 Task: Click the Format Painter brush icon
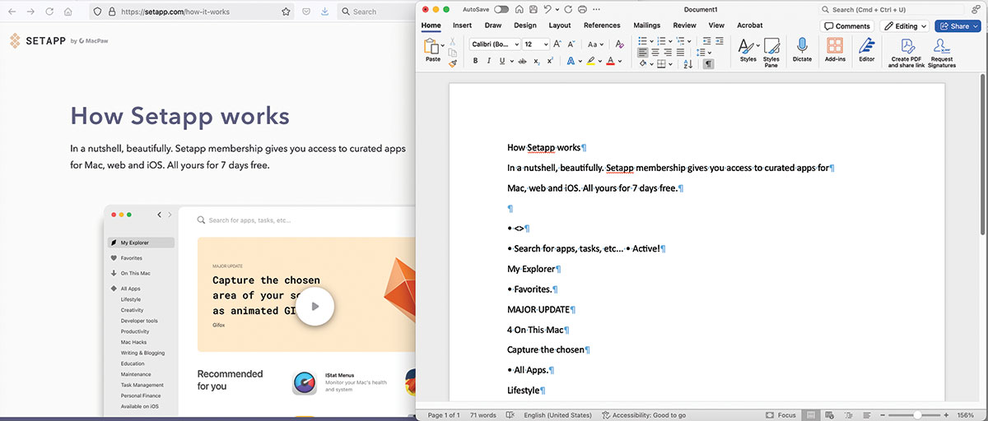453,63
